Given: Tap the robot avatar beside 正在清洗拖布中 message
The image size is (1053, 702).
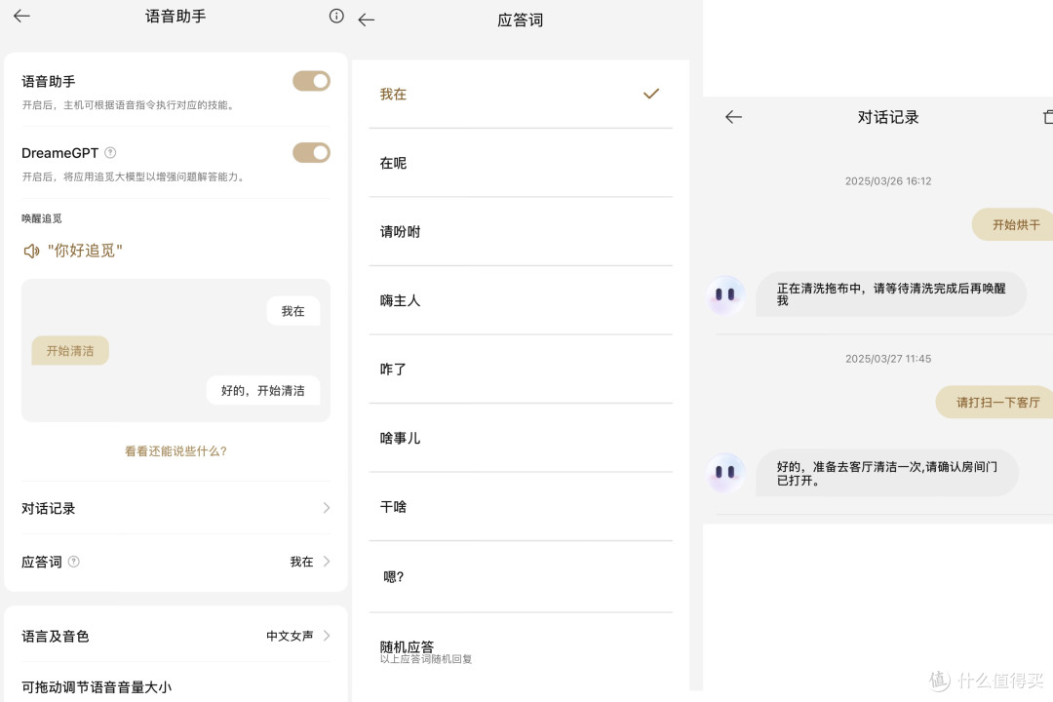Looking at the screenshot, I should (725, 294).
